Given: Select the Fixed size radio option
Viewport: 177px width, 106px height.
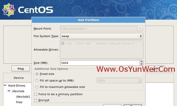Looking at the screenshot, I should [37, 74].
